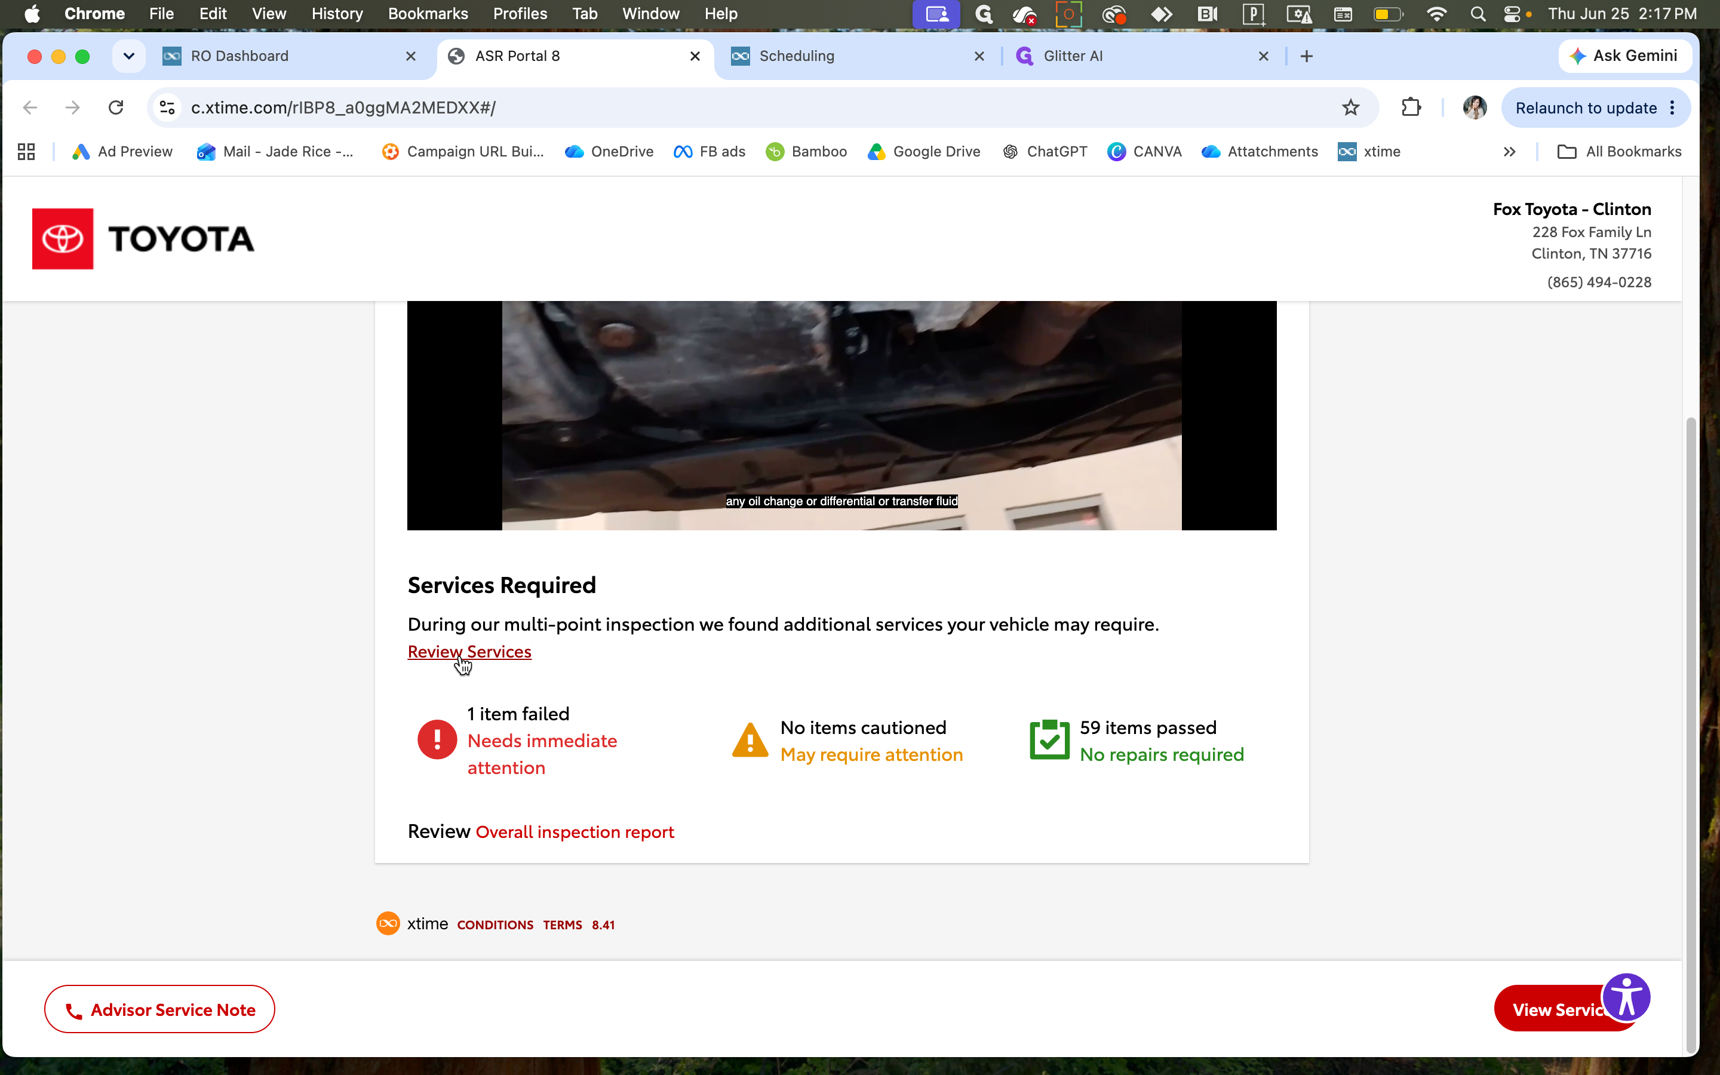The width and height of the screenshot is (1720, 1075).
Task: Click the Toyota logo
Action: tap(143, 239)
